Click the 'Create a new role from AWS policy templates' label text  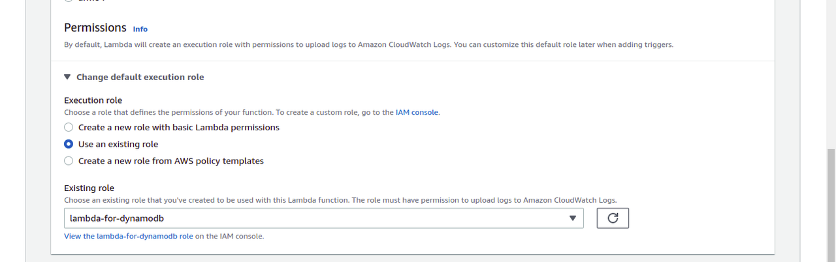coord(170,161)
